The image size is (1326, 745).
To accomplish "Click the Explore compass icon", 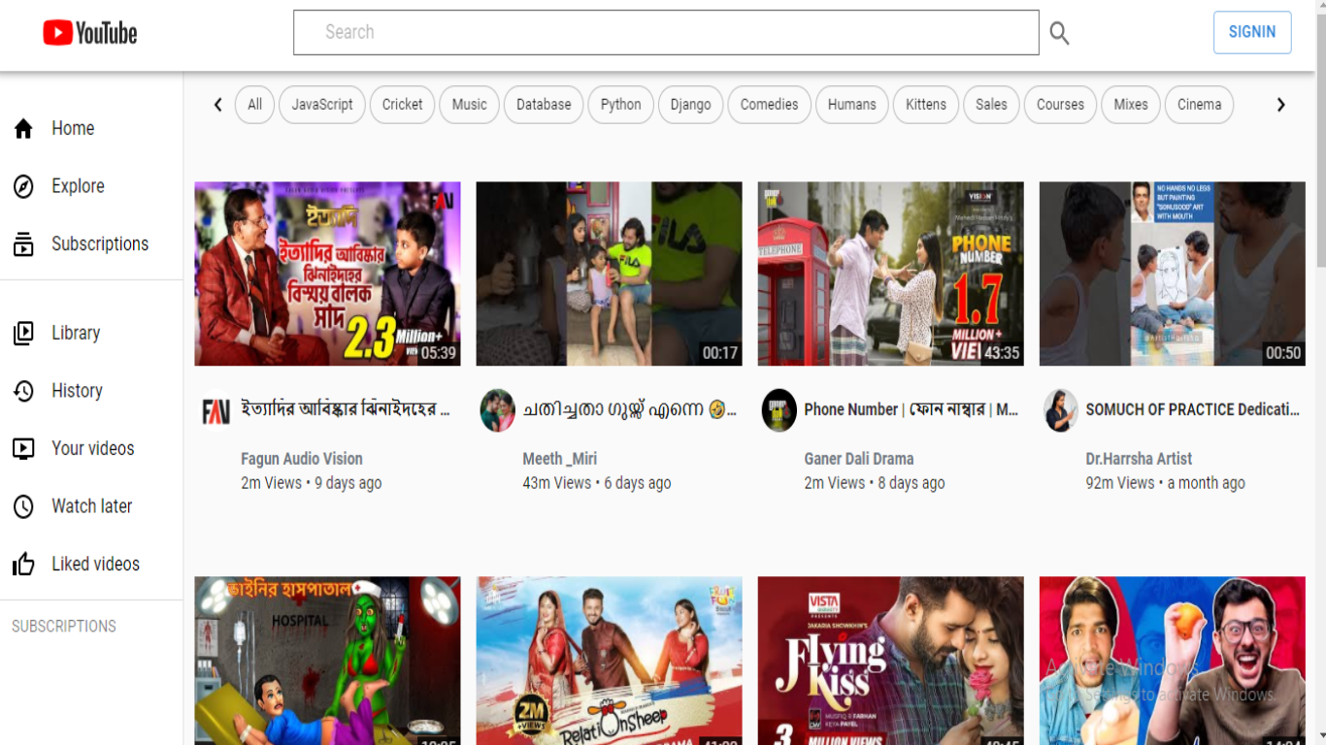I will click(23, 186).
